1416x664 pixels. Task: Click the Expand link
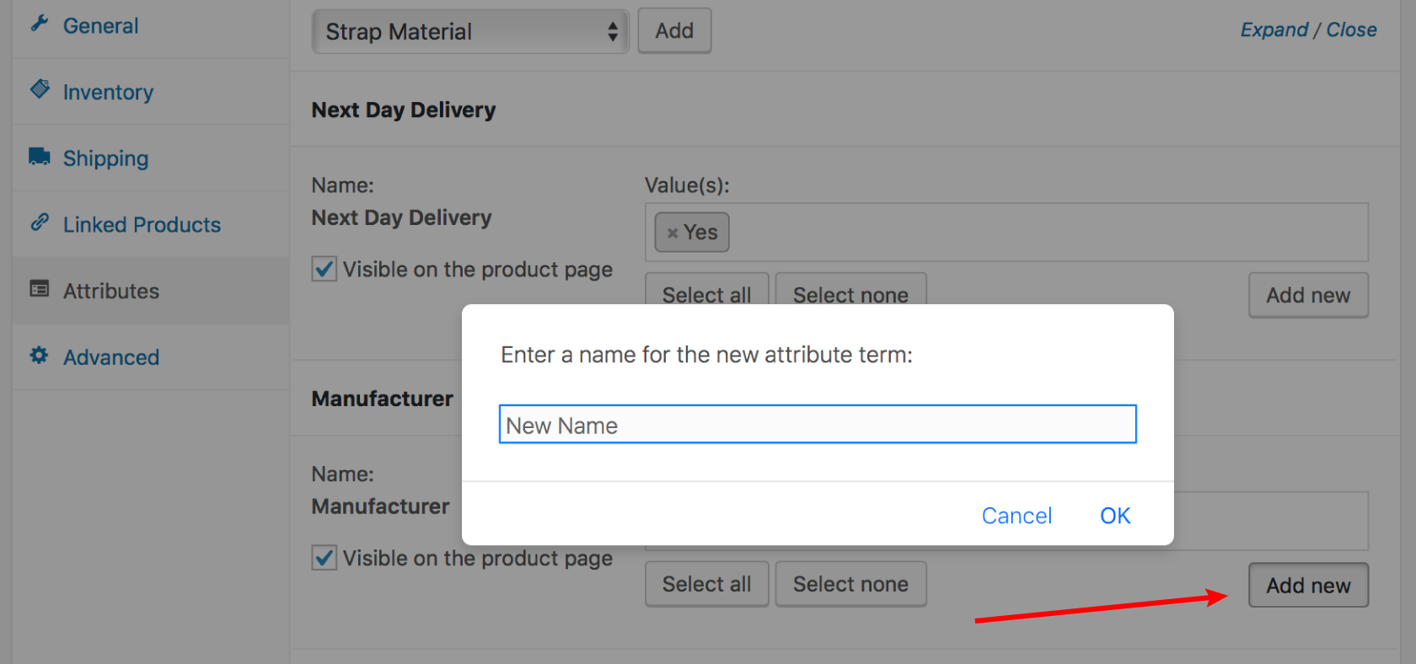point(1274,29)
